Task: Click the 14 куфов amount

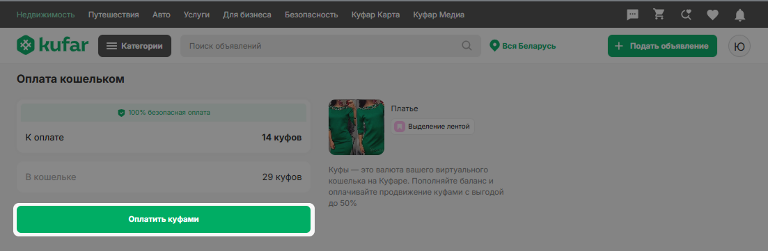Action: tap(281, 138)
